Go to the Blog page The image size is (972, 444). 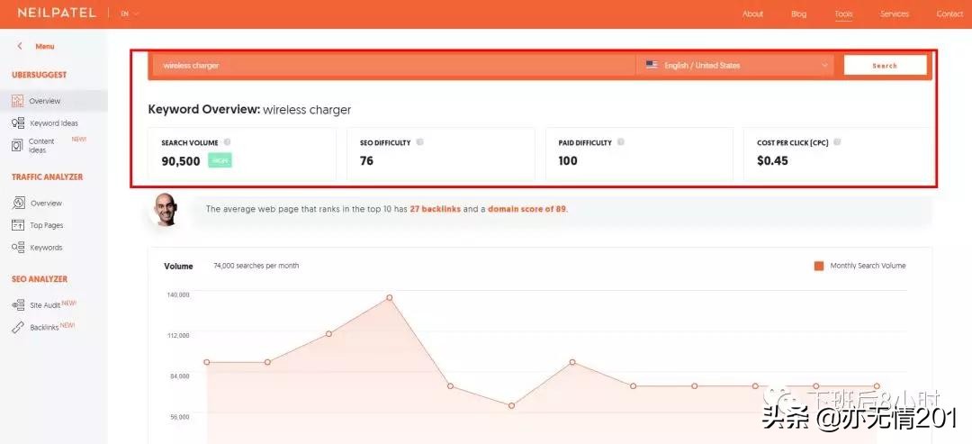(x=798, y=14)
